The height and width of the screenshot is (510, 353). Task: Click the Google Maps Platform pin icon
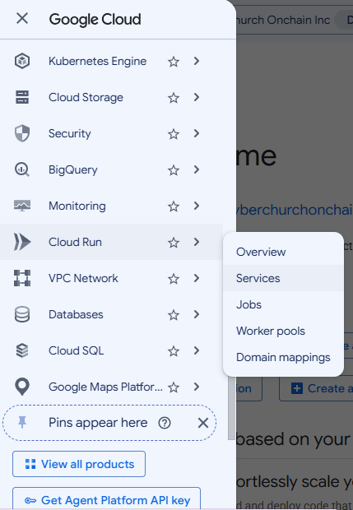point(22,387)
